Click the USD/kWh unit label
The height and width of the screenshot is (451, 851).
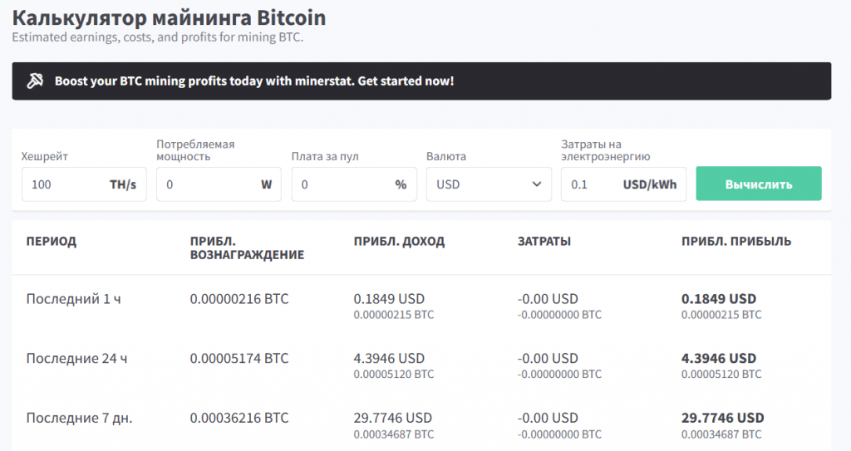coord(651,184)
